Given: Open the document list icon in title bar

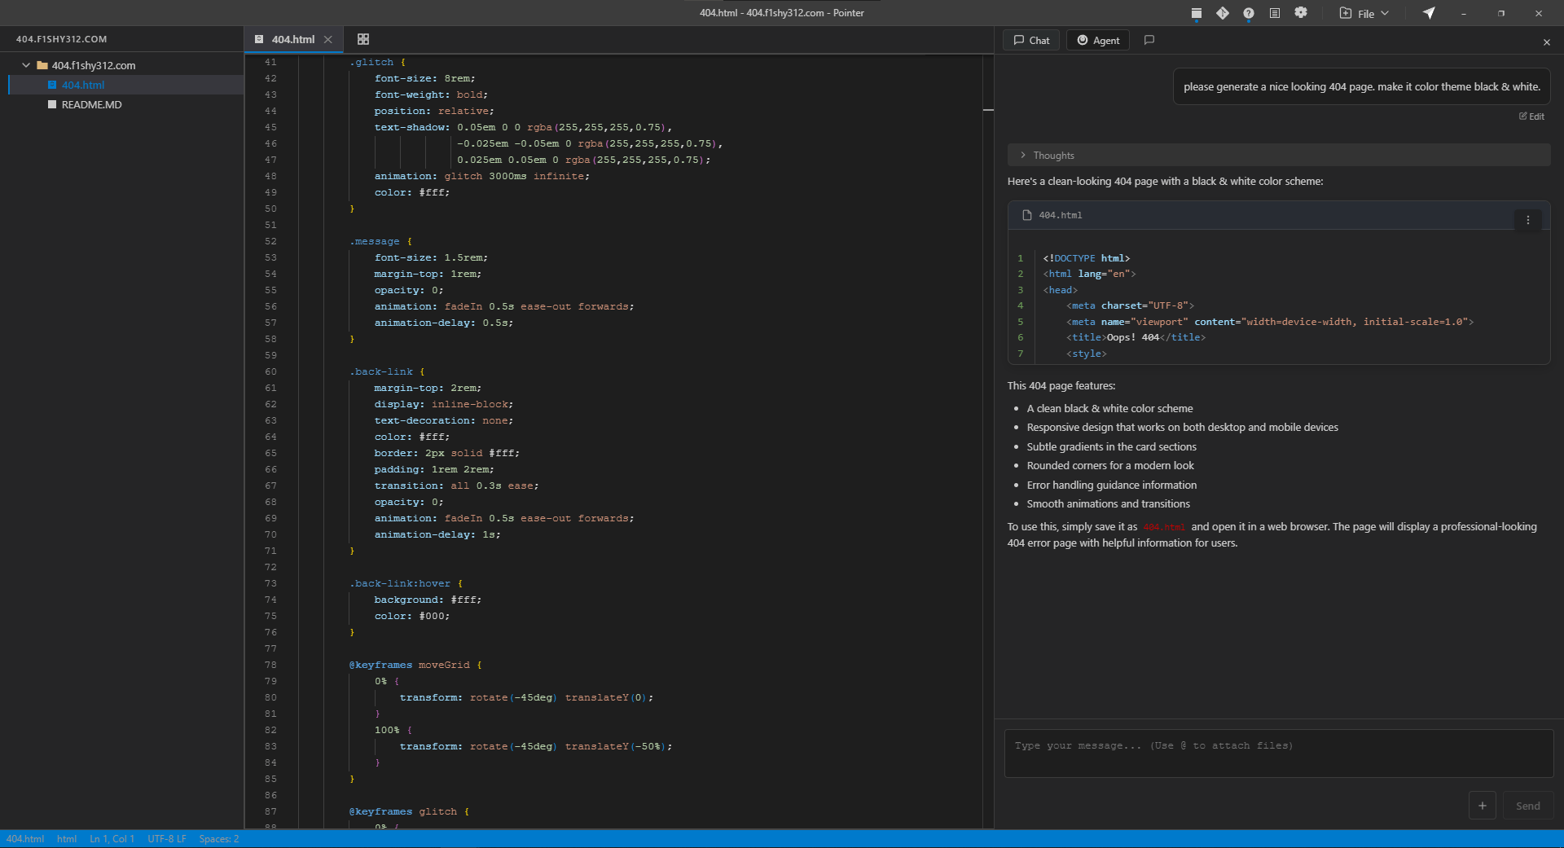Looking at the screenshot, I should coord(1274,13).
